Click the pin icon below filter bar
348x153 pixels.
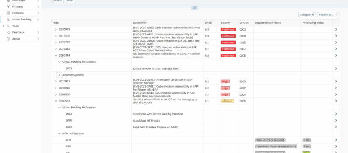(x=194, y=8)
